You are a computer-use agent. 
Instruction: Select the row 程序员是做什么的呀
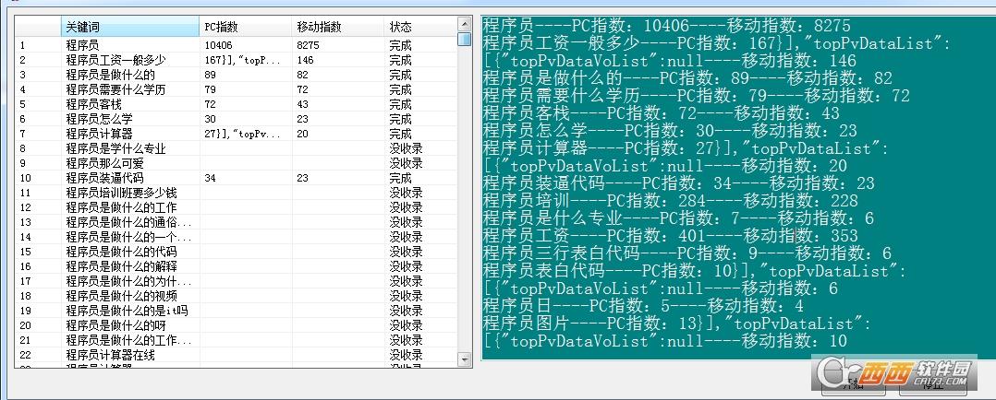236,325
